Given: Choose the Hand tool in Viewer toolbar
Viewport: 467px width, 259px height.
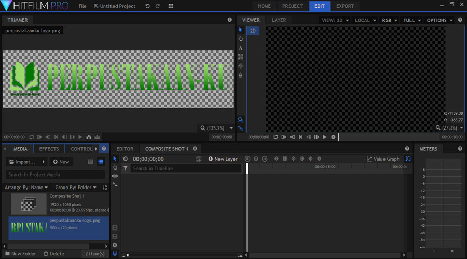Looking at the screenshot, I should coord(241,39).
